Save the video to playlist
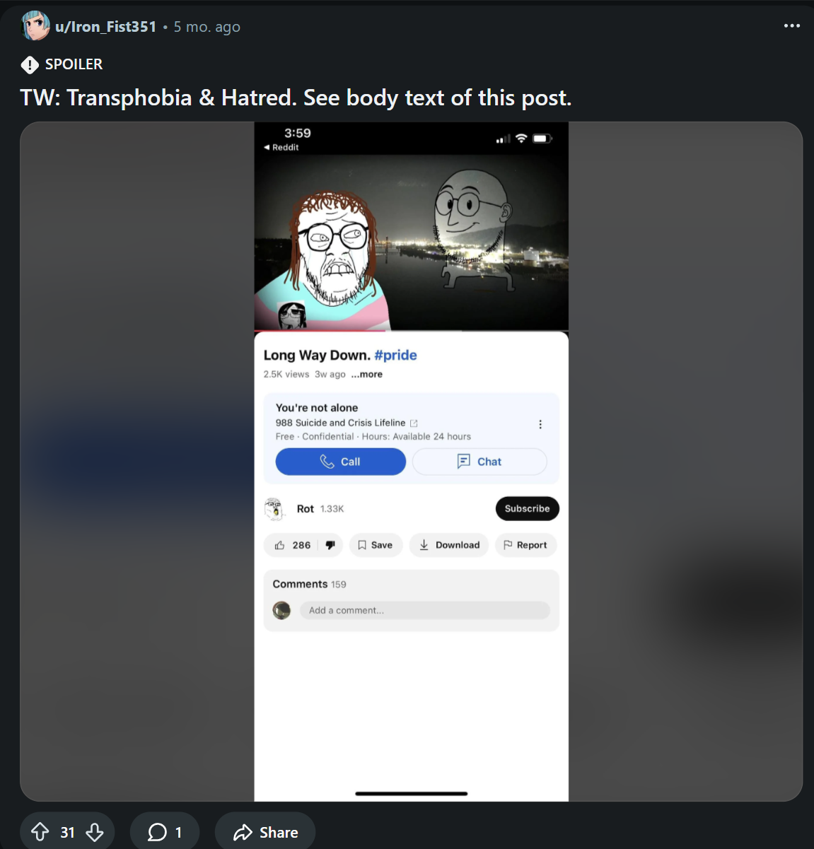Screen dimensions: 814x849 click(376, 545)
